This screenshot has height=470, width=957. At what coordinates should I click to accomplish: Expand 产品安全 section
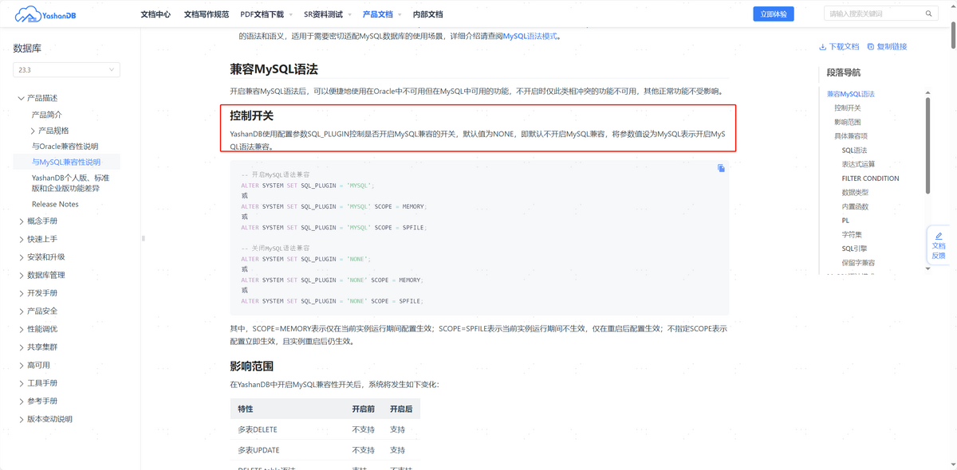click(22, 311)
